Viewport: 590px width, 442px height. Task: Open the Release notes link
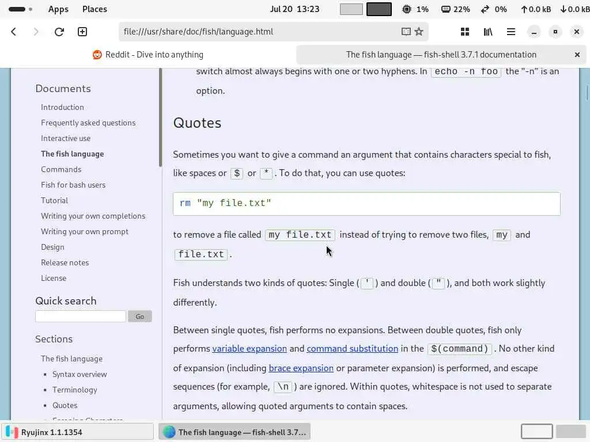65,262
